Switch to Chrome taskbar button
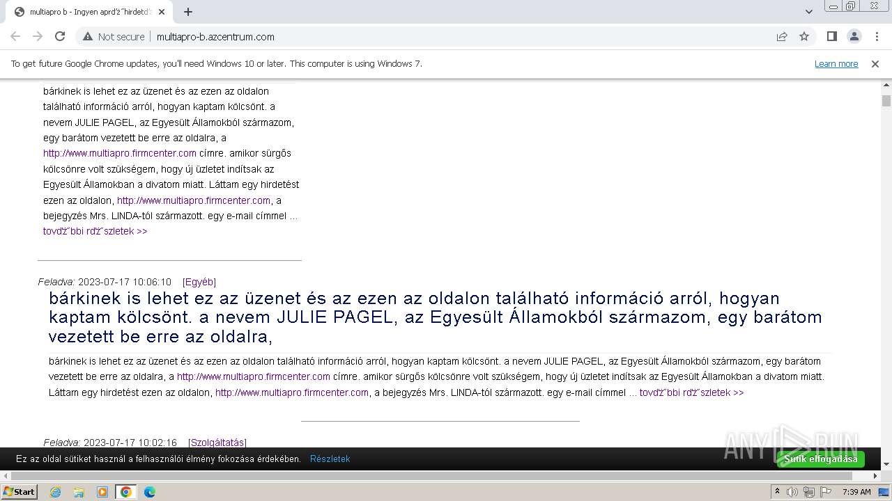Image resolution: width=892 pixels, height=501 pixels. coord(126,492)
